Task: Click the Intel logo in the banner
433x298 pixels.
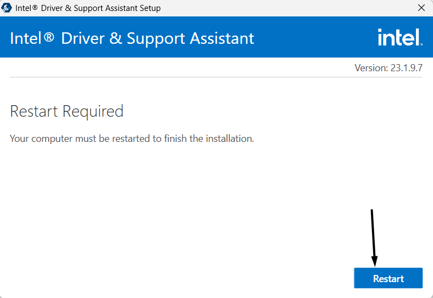Action: click(399, 37)
